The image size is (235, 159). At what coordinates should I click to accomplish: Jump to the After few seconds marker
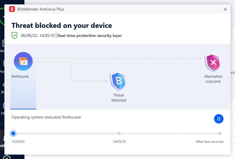[220, 133]
